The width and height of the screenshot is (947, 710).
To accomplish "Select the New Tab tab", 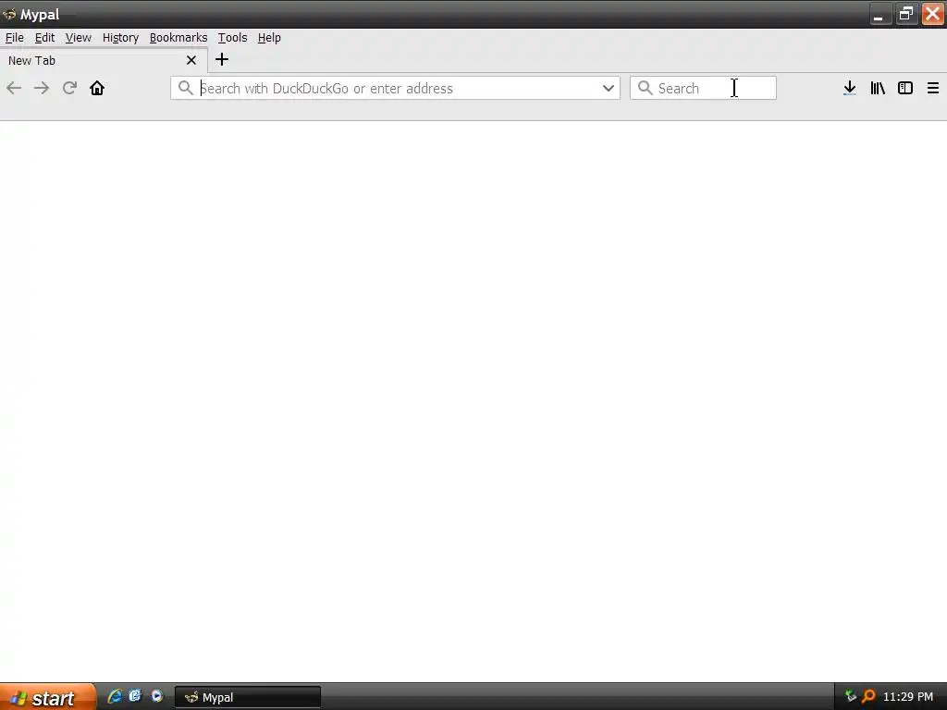I will [104, 60].
